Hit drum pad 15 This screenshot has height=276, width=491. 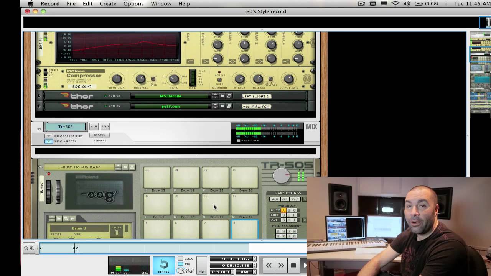pos(216,177)
